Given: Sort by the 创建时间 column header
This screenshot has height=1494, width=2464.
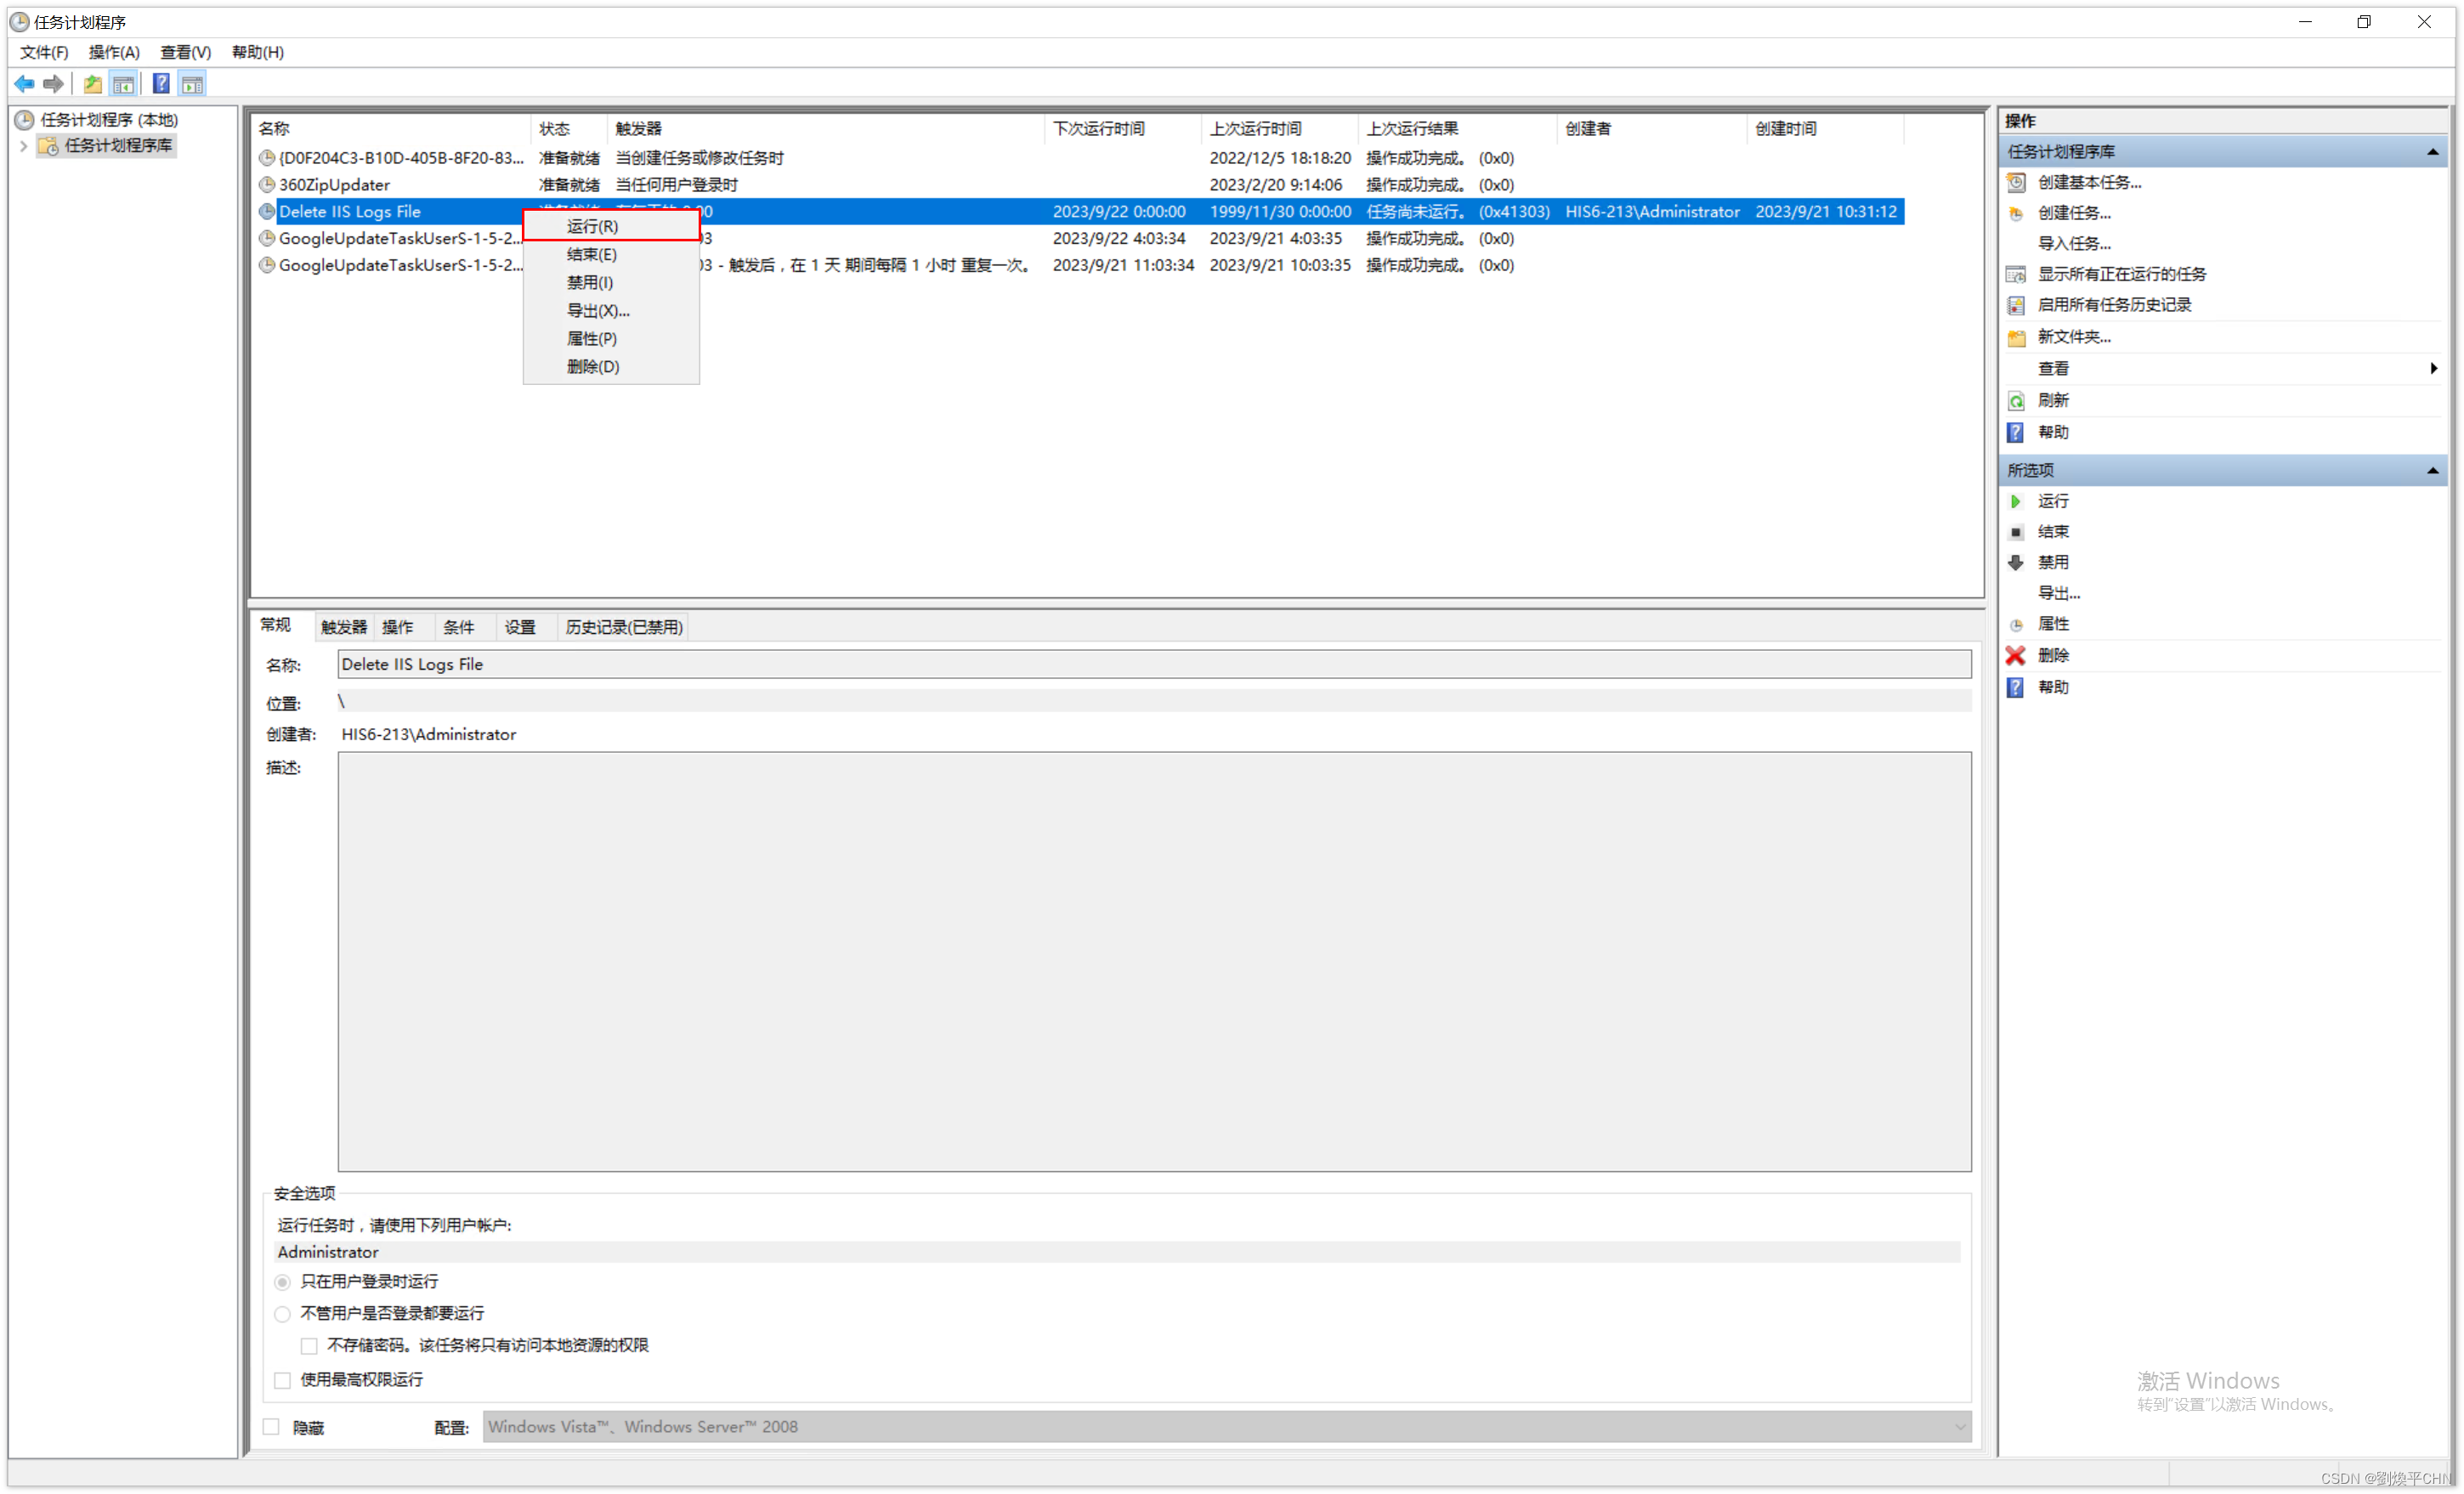Looking at the screenshot, I should 1825,129.
